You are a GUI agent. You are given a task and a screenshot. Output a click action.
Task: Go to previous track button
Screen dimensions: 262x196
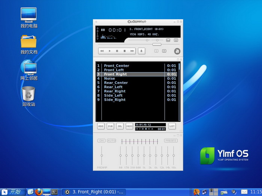[x=102, y=51]
